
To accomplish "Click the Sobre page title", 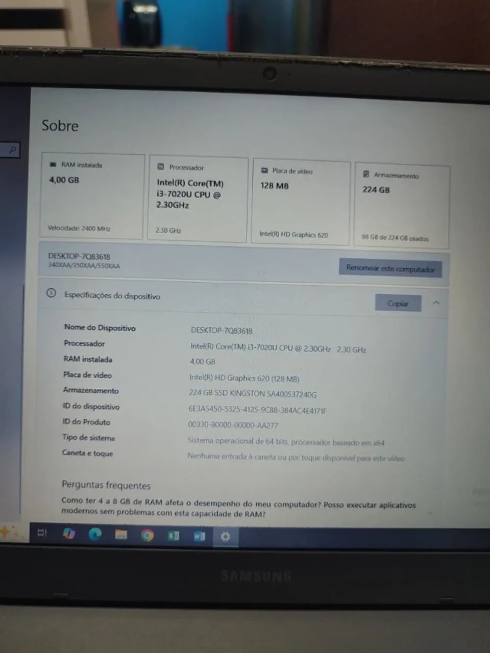I will [x=60, y=125].
